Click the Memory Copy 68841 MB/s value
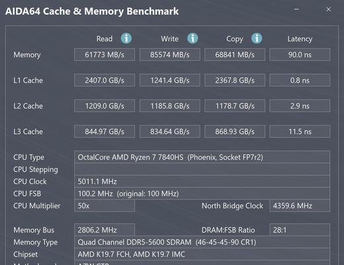The image size is (344, 265). click(x=235, y=54)
